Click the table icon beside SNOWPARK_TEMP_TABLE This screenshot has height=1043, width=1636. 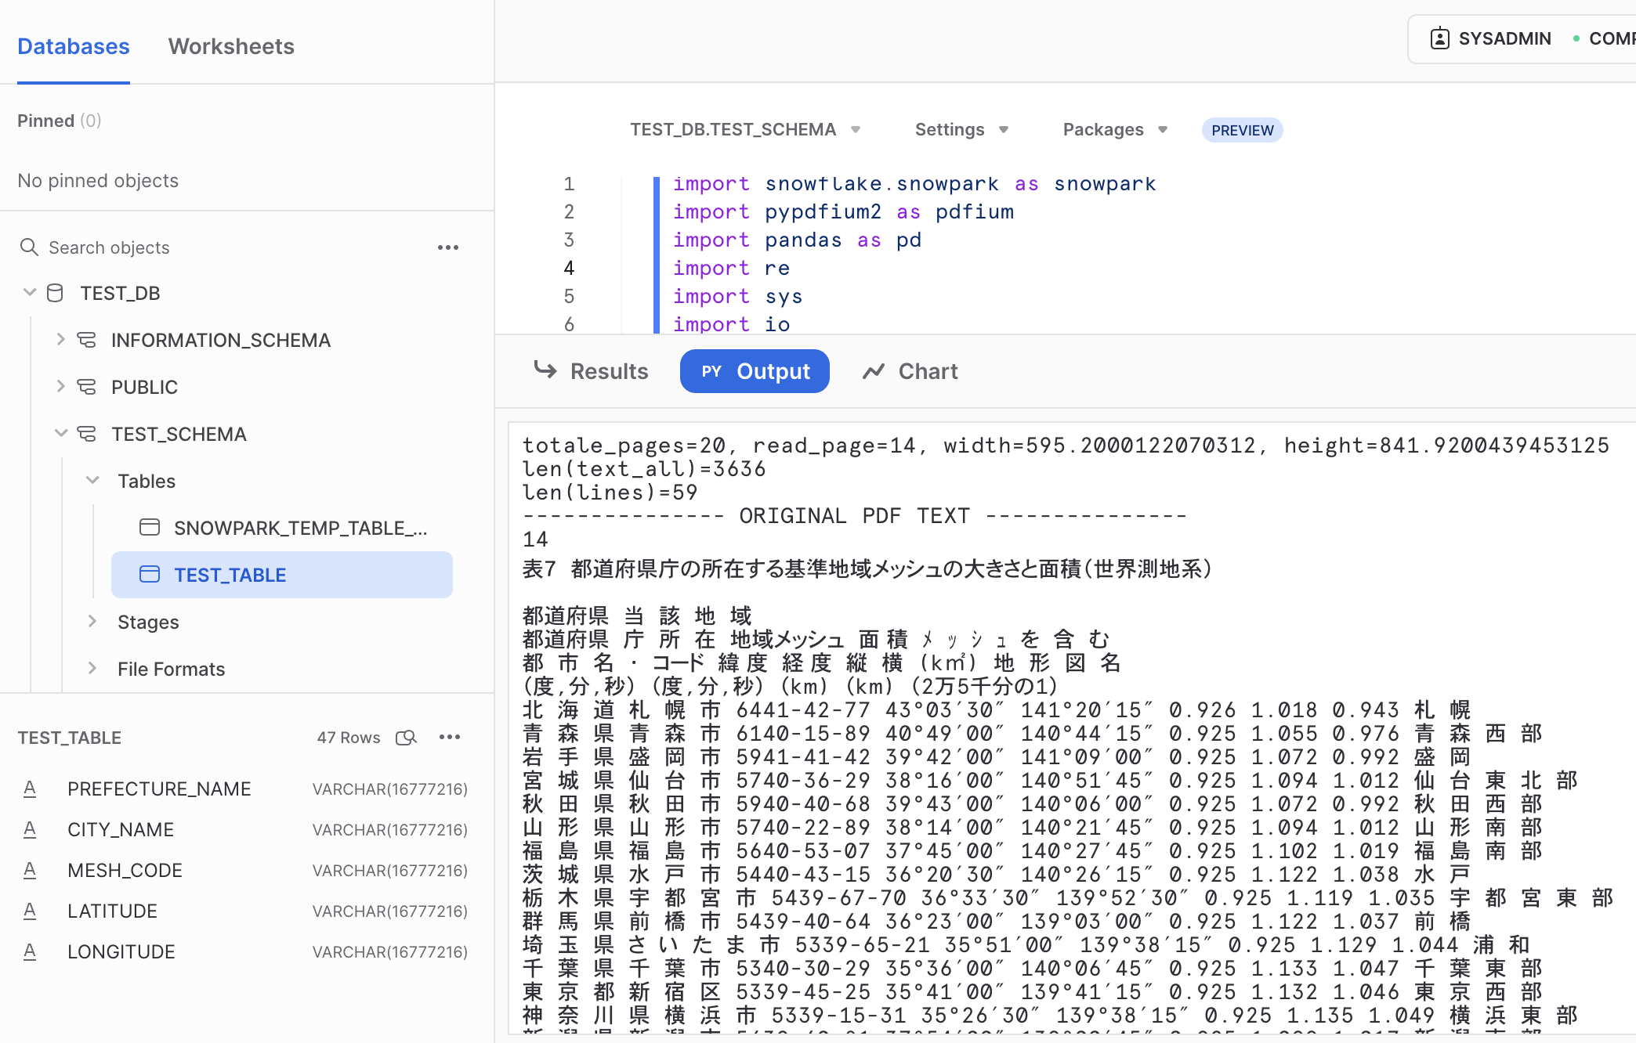click(x=150, y=527)
